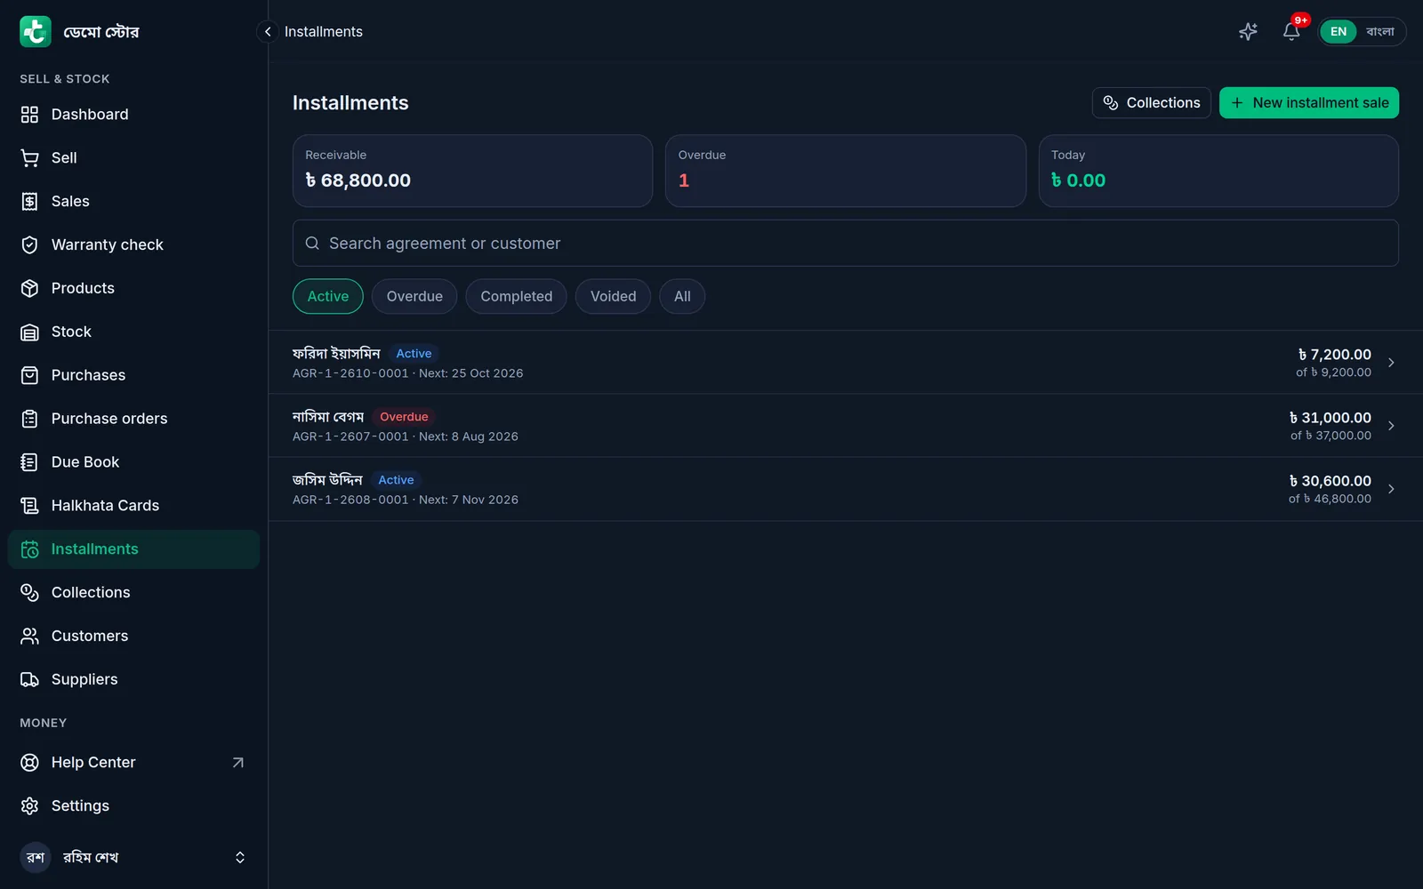
Task: Open the Halkhata Cards icon
Action: point(29,505)
